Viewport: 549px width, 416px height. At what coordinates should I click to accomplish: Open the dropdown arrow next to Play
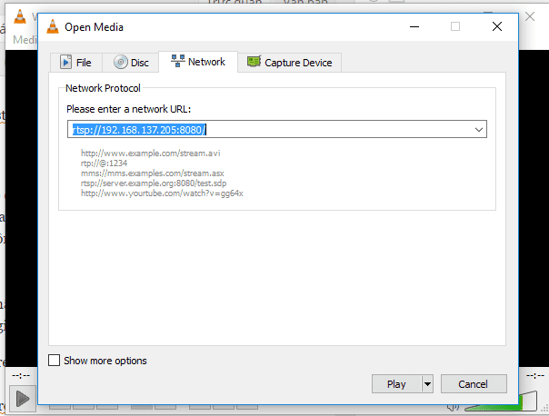point(427,384)
